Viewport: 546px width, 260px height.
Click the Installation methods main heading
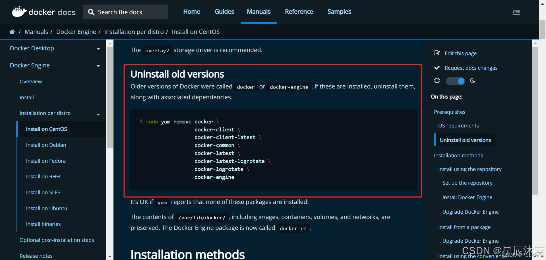(188, 254)
